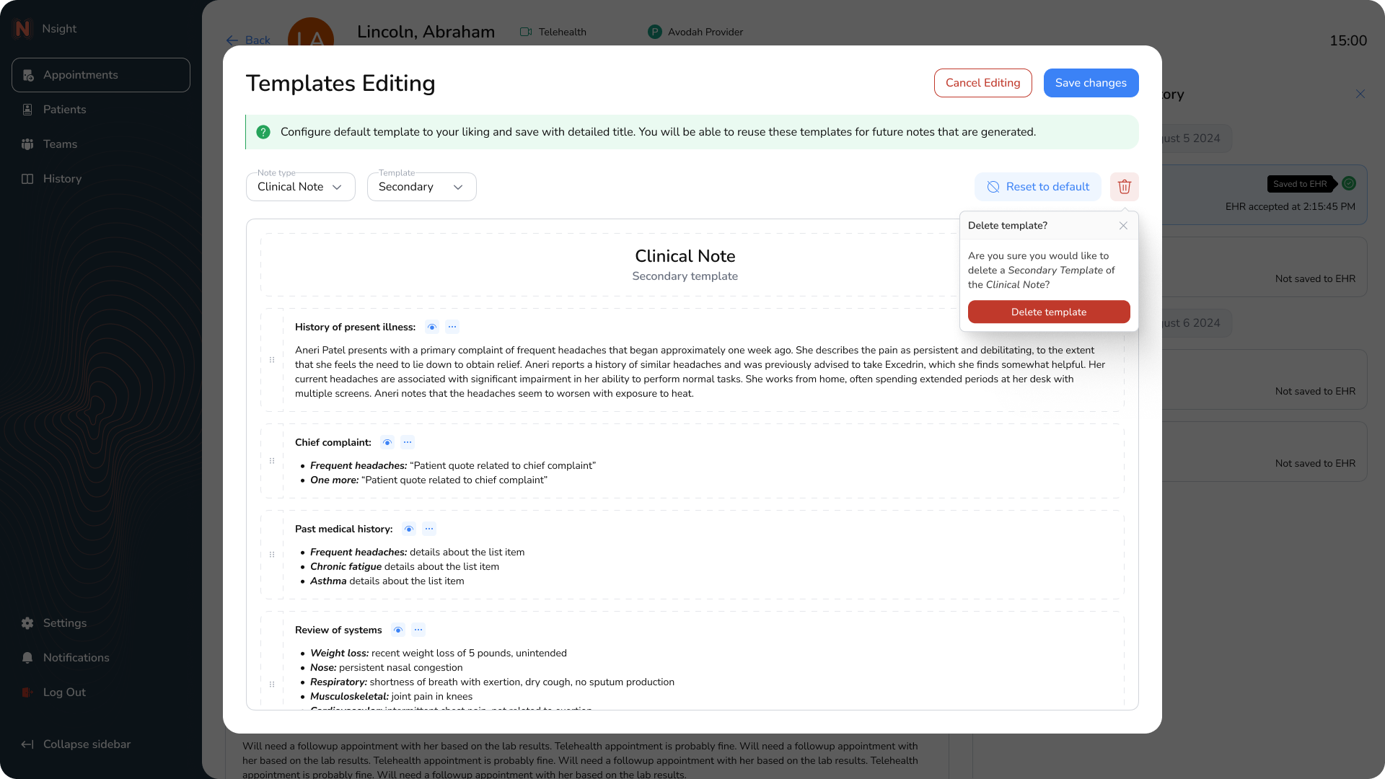Click Reset to default button
Screen dimensions: 1385x779
coord(1037,187)
